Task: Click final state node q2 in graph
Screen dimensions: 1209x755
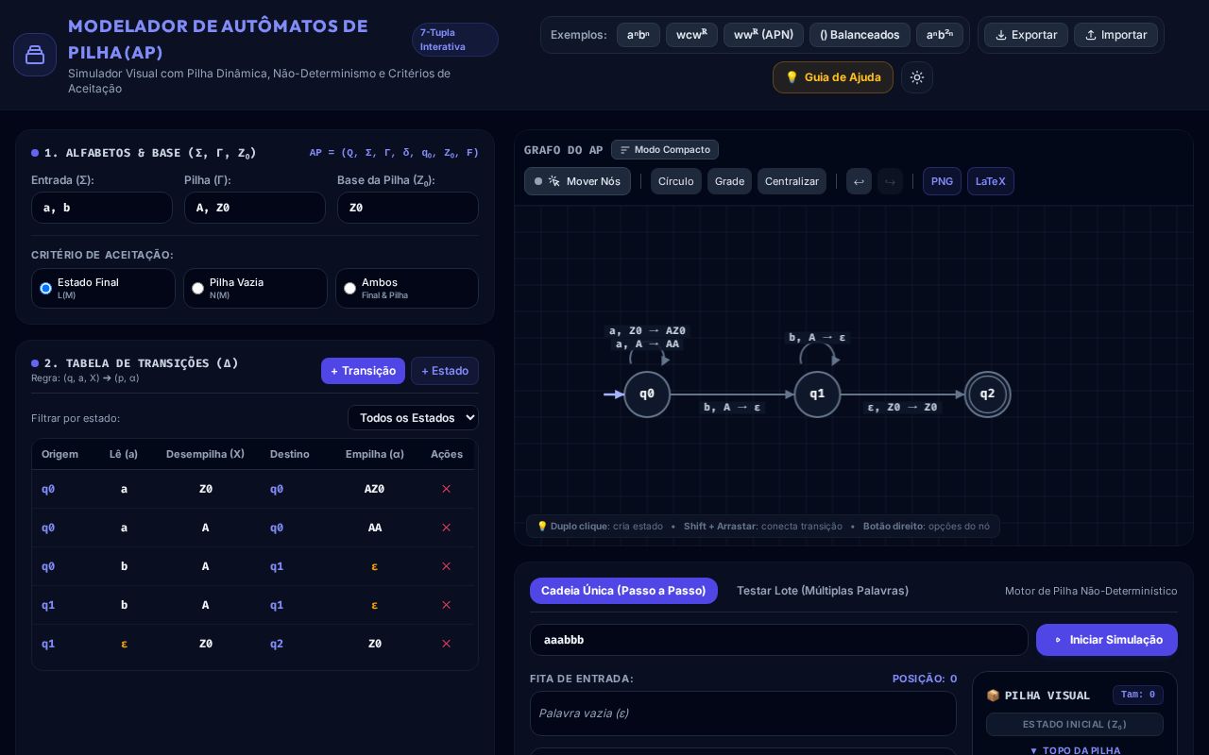Action: (x=987, y=394)
